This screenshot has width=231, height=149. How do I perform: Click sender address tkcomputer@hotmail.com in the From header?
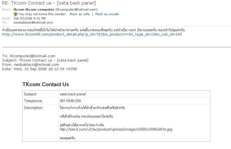point(77,9)
